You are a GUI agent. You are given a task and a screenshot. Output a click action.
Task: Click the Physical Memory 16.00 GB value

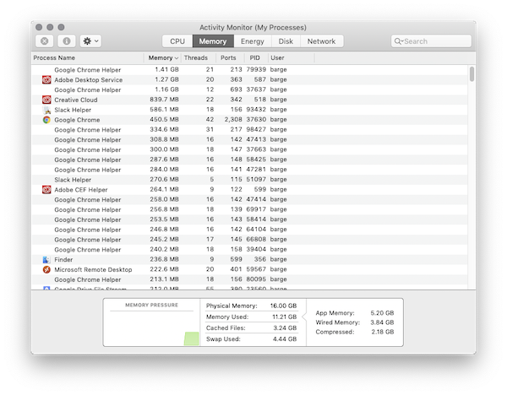(283, 306)
